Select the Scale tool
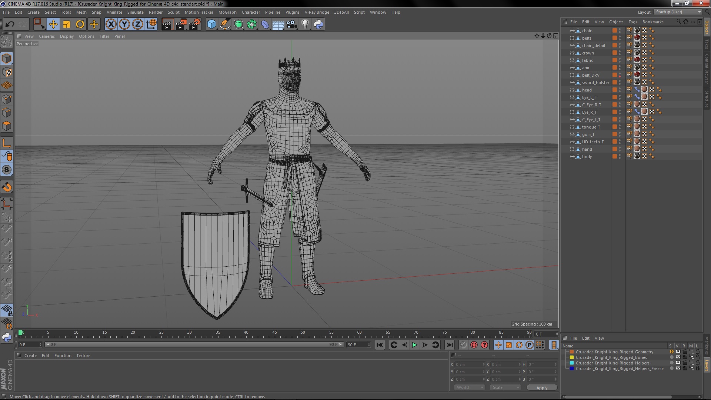 pyautogui.click(x=67, y=24)
